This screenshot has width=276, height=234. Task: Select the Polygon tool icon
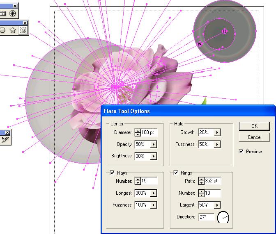[2, 30]
